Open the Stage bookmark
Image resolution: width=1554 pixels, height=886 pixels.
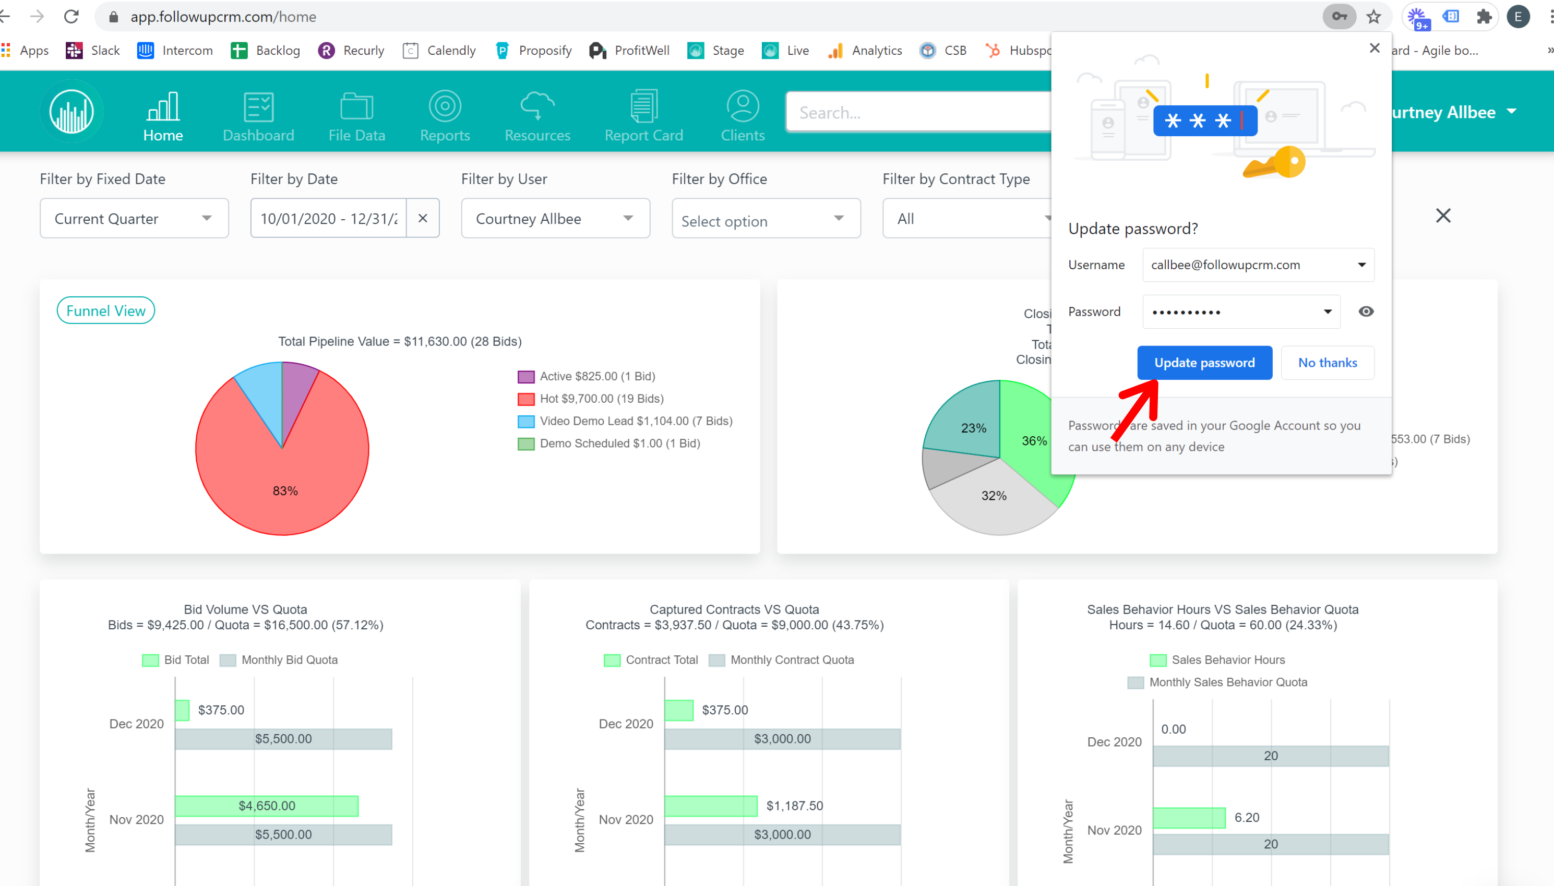pyautogui.click(x=715, y=51)
